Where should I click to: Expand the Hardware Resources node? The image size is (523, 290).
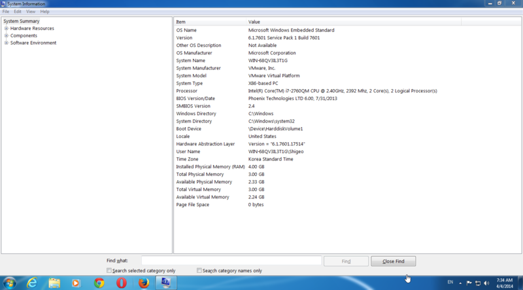[7, 28]
